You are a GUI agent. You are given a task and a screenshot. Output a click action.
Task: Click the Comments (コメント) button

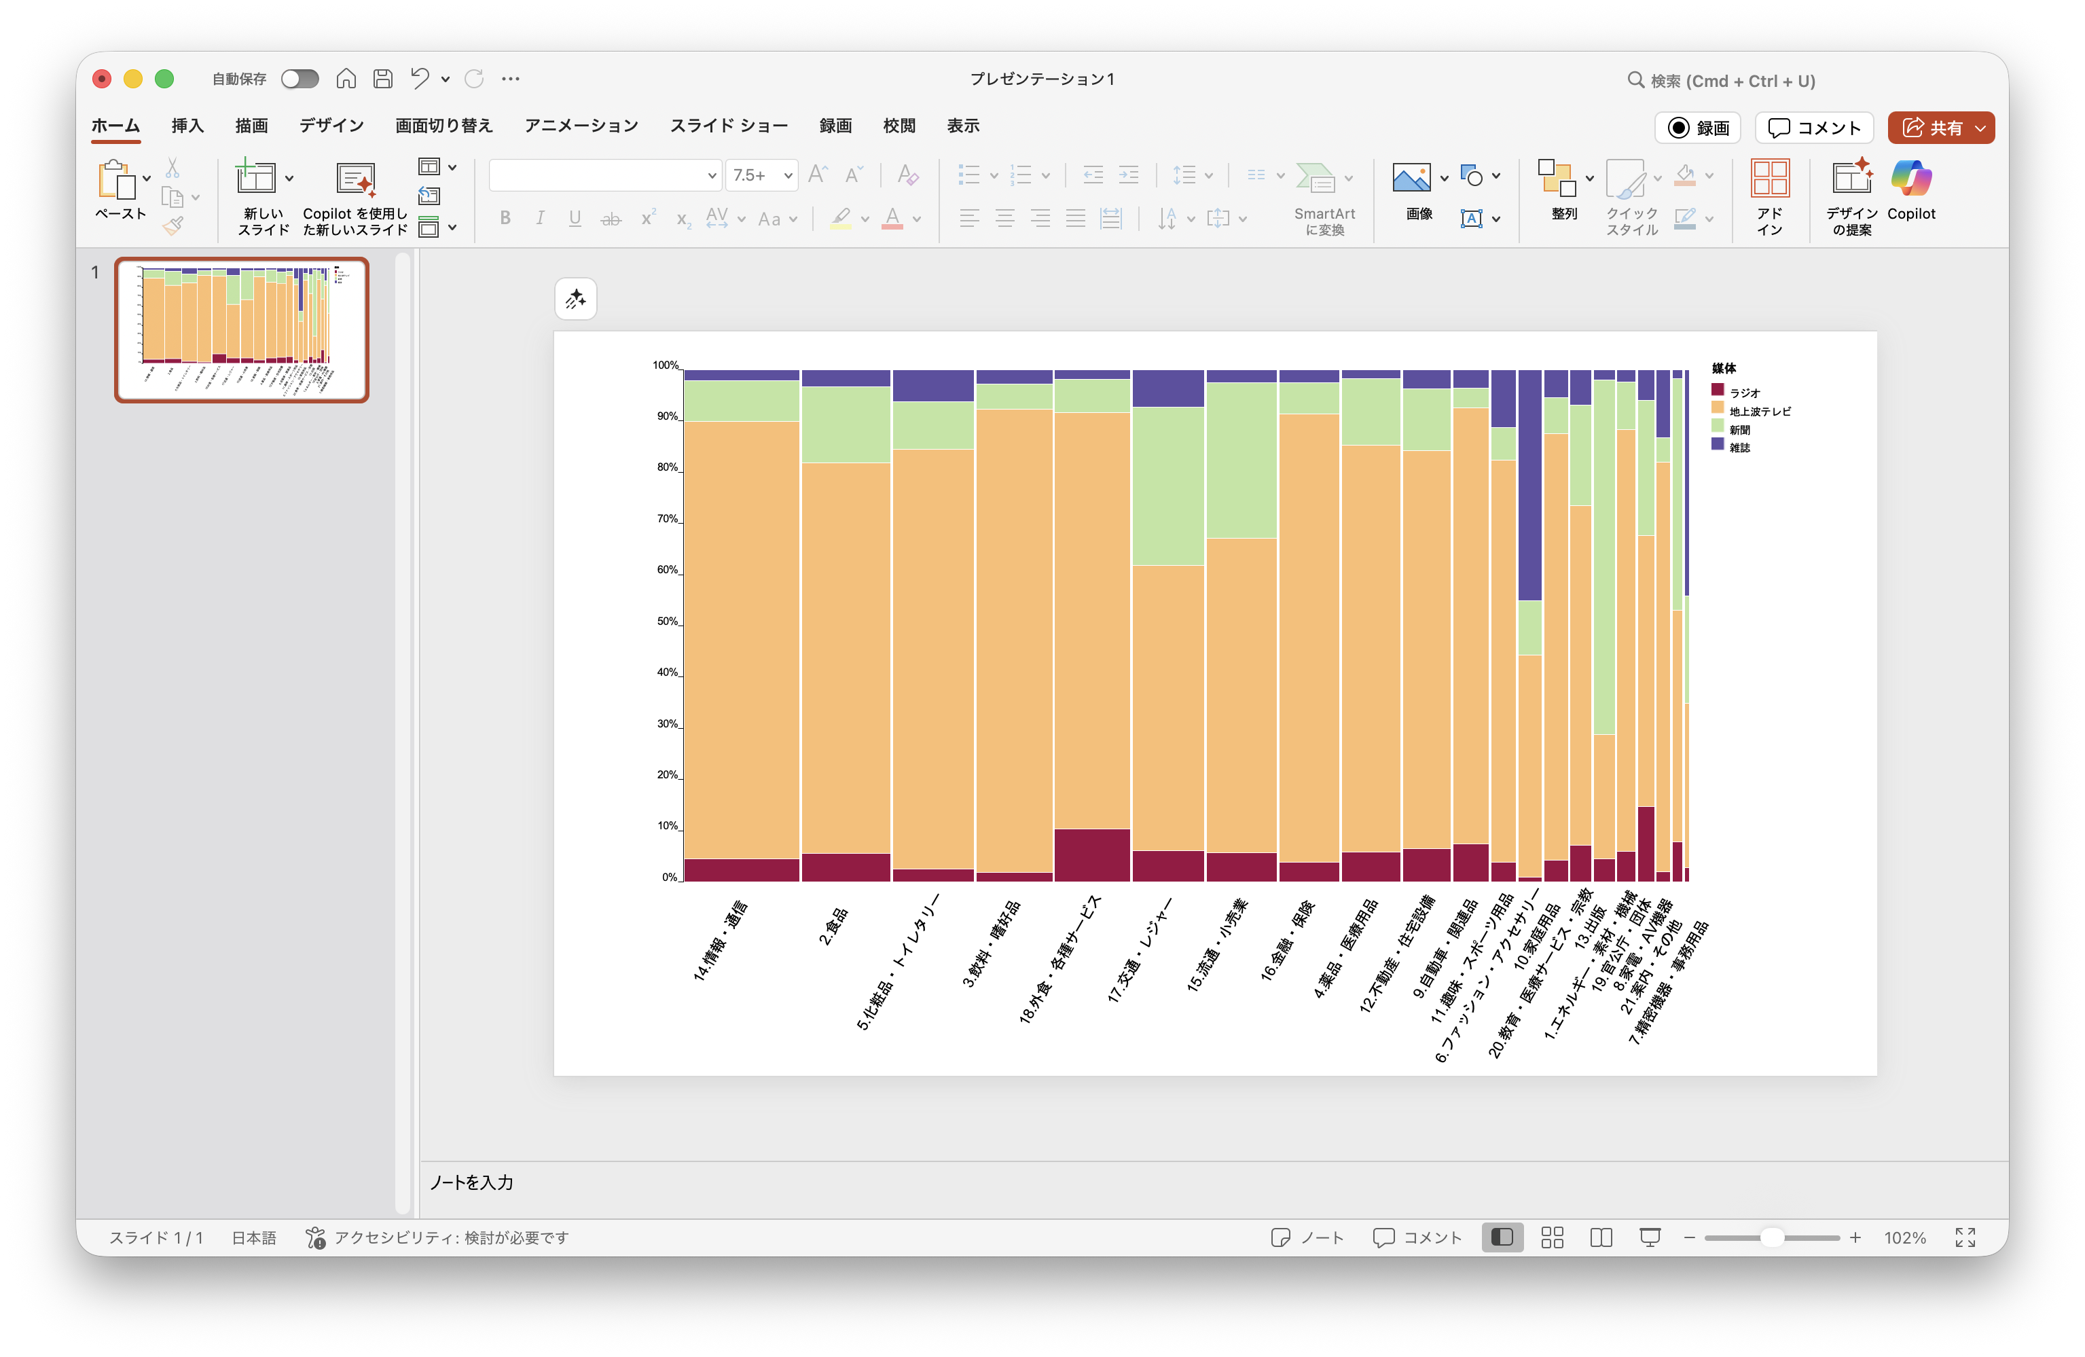click(x=1813, y=128)
